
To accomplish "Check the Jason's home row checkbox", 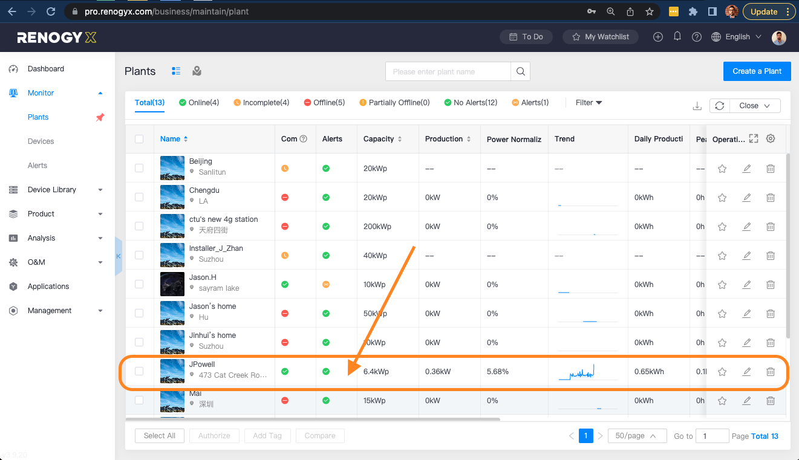I will [x=139, y=313].
